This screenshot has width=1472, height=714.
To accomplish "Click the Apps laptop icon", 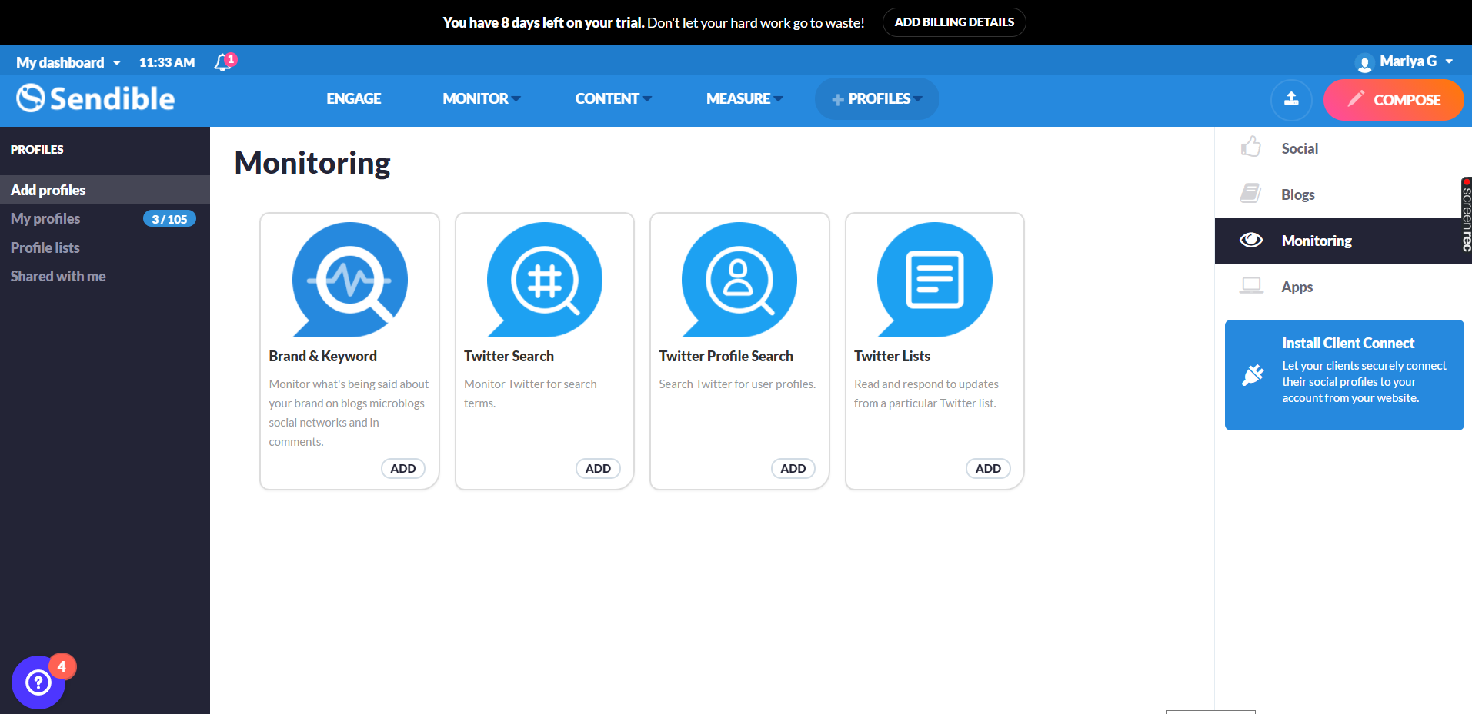I will click(x=1251, y=286).
